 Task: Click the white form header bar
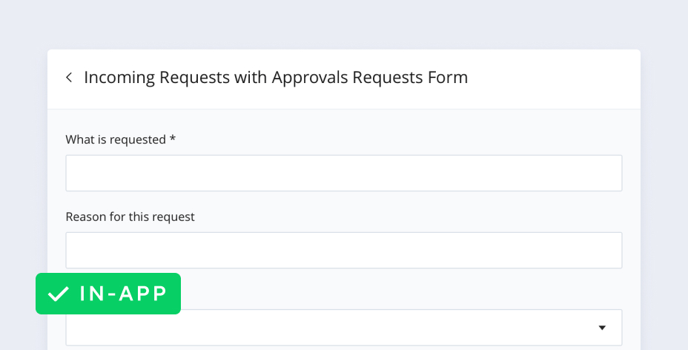(549, 79)
